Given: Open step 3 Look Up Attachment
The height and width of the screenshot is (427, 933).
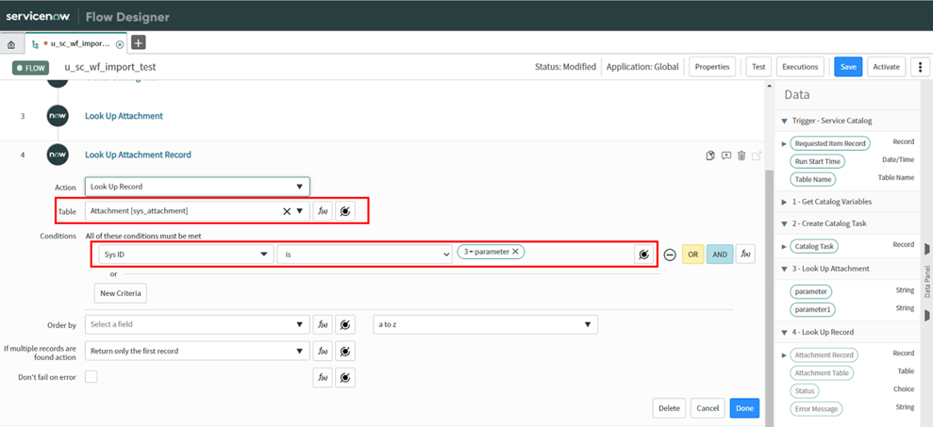Looking at the screenshot, I should coord(124,116).
